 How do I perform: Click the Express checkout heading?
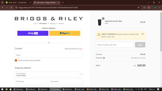(49, 28)
